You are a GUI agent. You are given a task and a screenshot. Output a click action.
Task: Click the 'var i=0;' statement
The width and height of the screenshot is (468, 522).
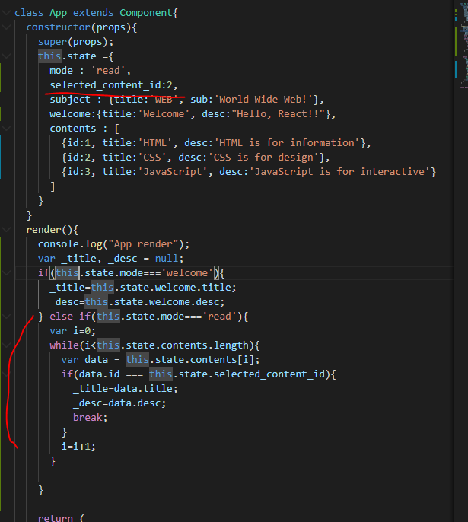(x=72, y=330)
